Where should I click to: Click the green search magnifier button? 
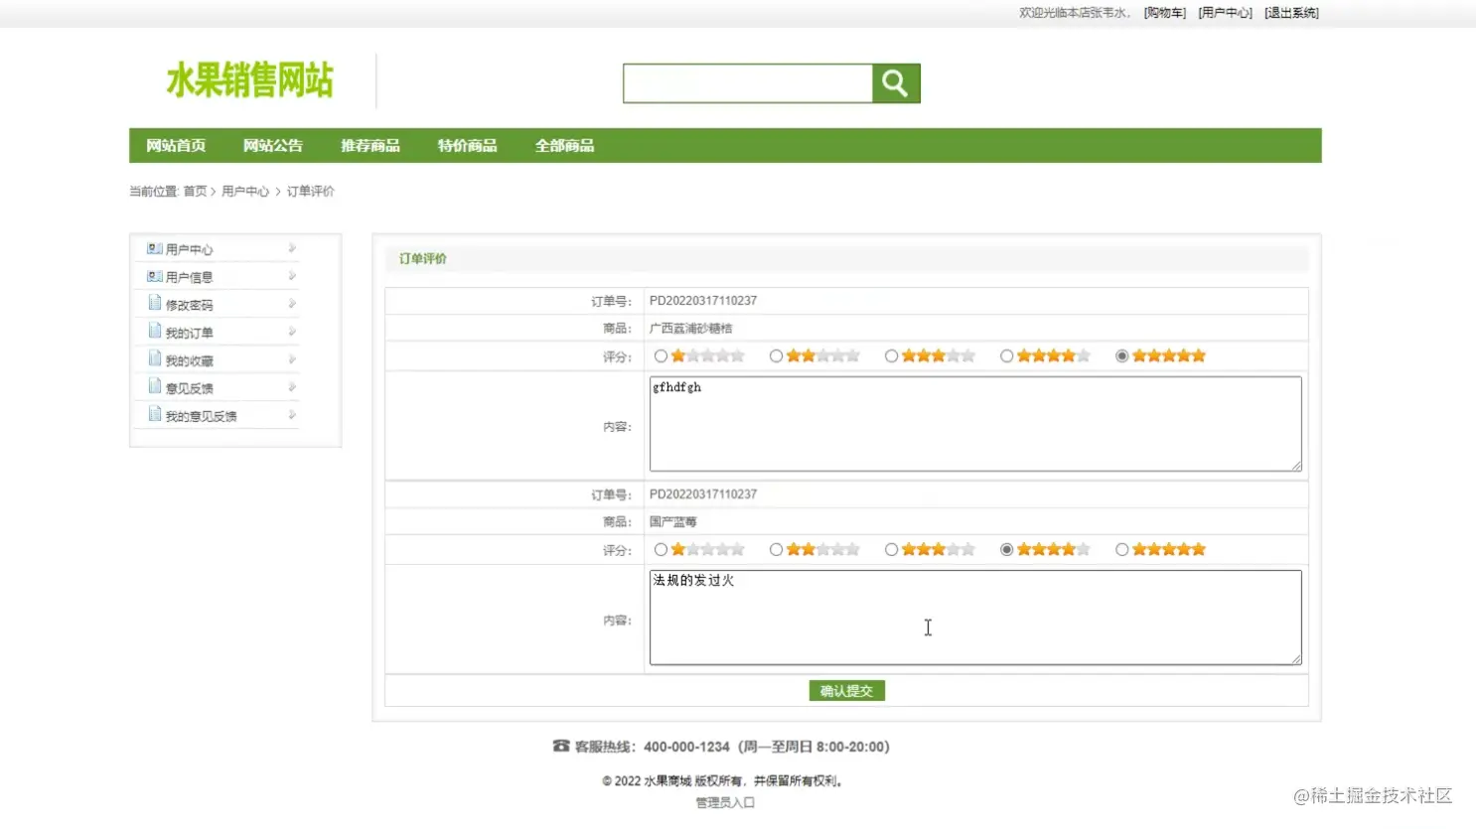click(x=896, y=83)
